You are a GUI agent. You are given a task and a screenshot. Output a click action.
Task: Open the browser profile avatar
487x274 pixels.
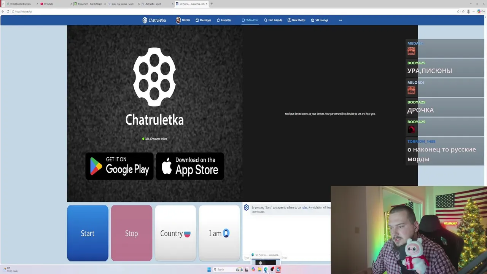(468, 11)
